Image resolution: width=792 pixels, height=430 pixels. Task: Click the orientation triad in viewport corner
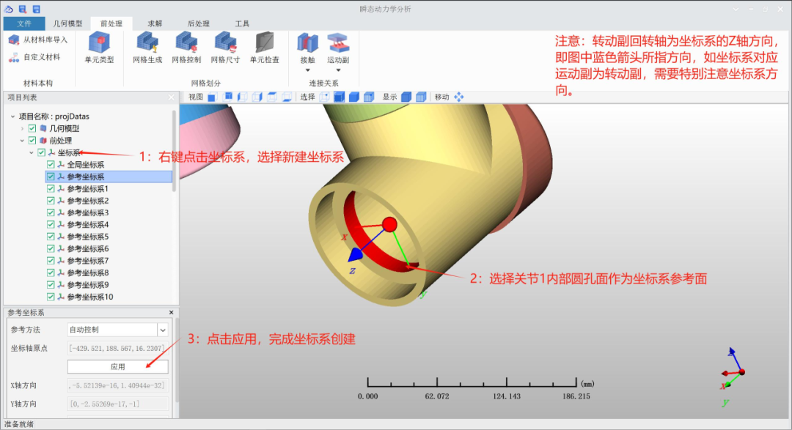click(x=733, y=376)
